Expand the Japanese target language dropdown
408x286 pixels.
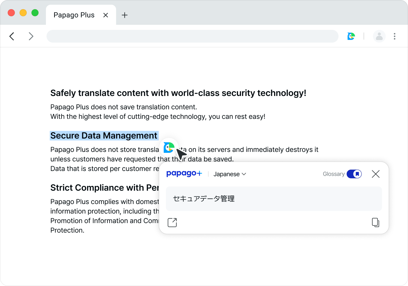230,174
